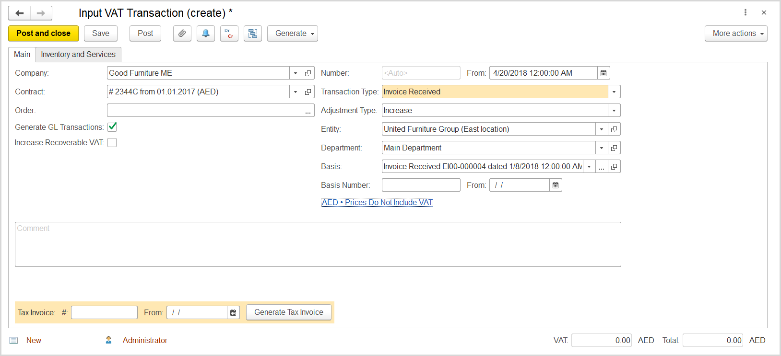781x356 pixels.
Task: Click the Save button
Action: 101,34
